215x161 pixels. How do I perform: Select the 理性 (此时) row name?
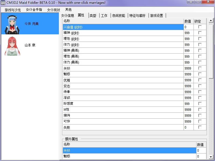[123, 39]
